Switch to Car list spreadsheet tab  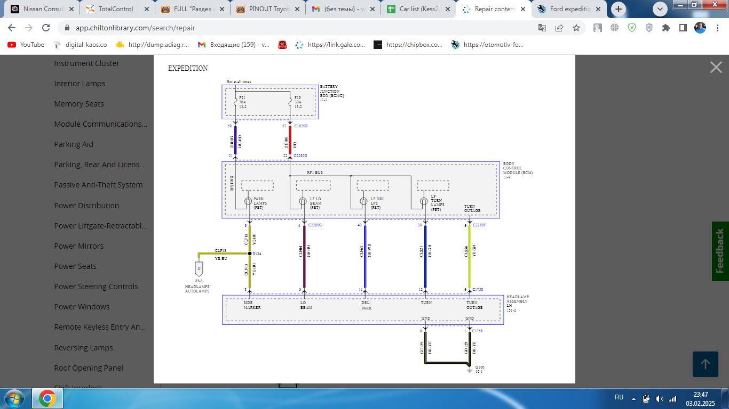point(417,9)
